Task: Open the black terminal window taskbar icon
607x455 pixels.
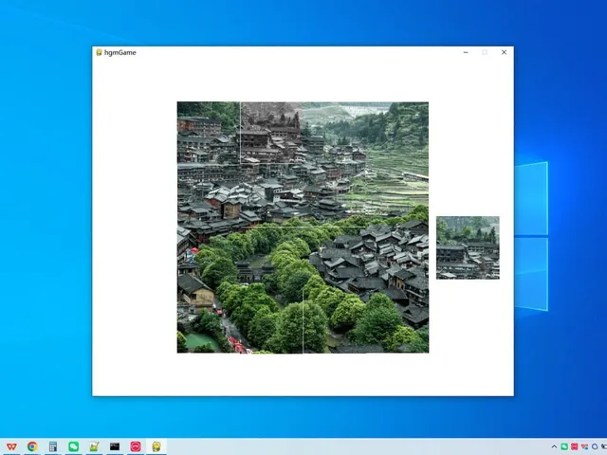Action: click(115, 446)
